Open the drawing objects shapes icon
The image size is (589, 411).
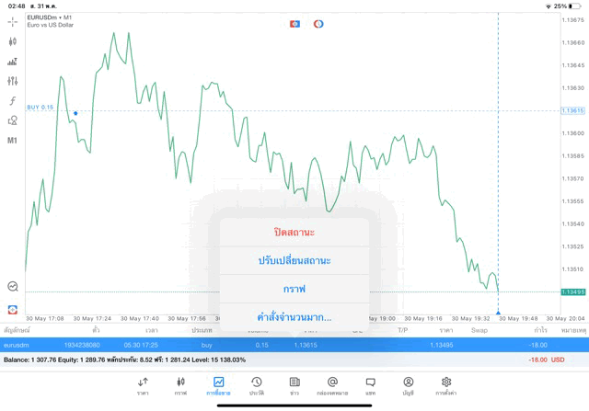pyautogui.click(x=13, y=120)
